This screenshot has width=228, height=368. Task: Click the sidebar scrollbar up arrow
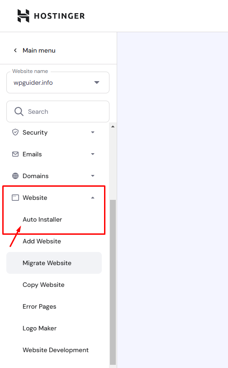(113, 126)
